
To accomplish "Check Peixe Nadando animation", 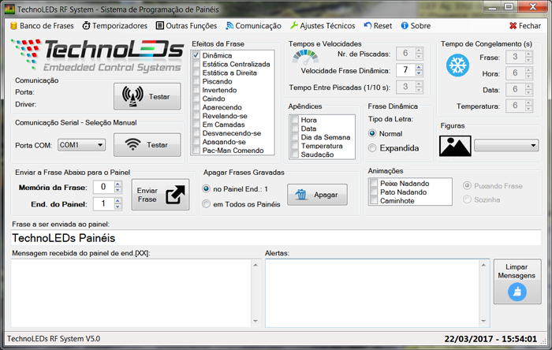I will pos(374,183).
